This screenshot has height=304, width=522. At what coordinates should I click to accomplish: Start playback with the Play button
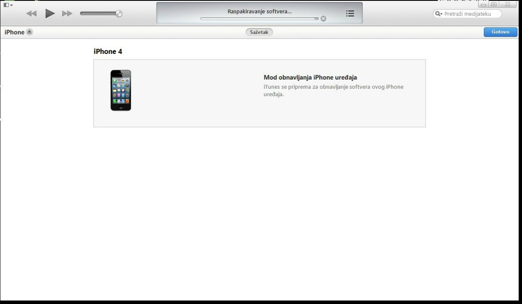[50, 13]
